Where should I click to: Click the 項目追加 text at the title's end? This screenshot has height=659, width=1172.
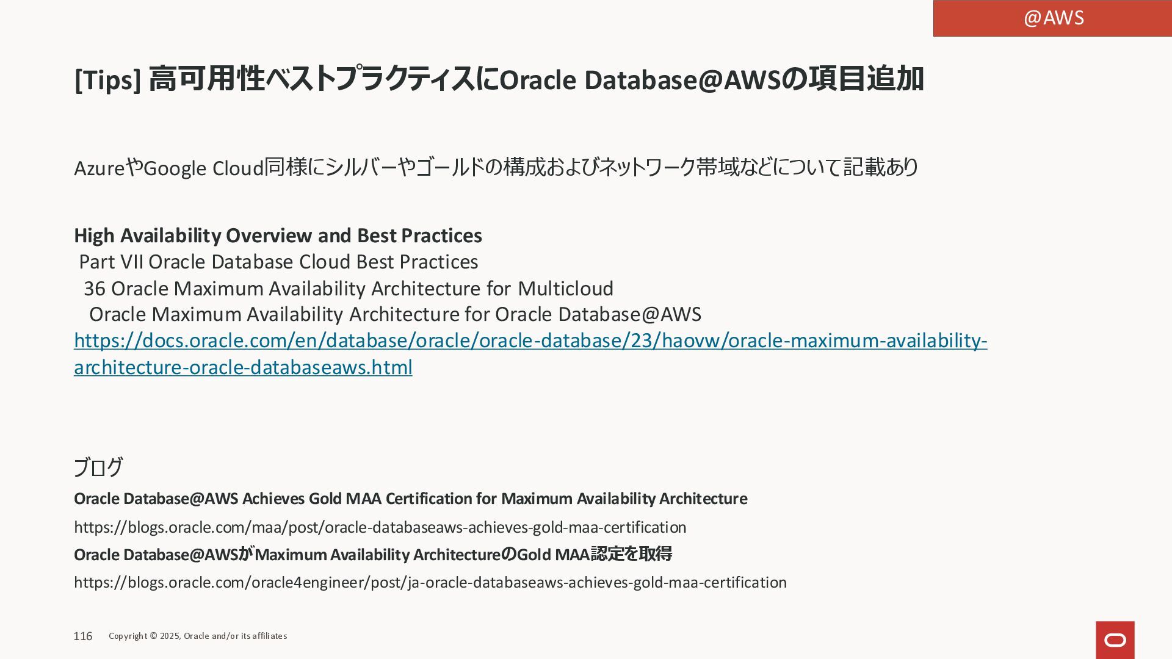click(x=866, y=79)
